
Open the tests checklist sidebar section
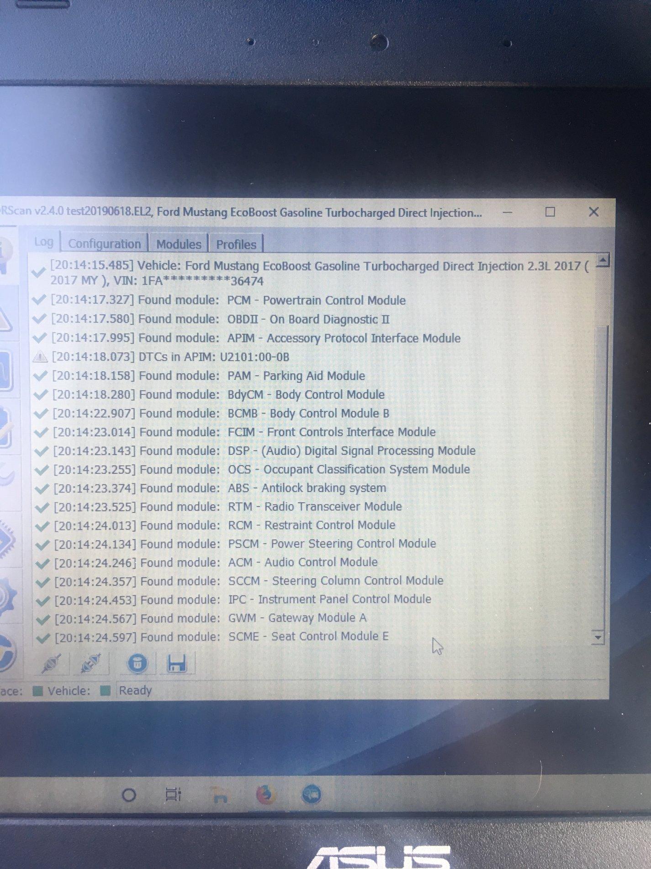[x=5, y=427]
